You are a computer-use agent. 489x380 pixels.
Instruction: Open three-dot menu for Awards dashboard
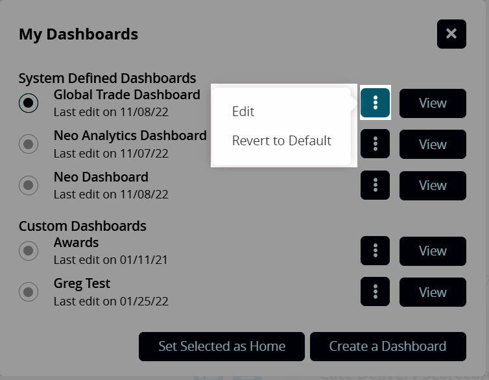click(376, 251)
